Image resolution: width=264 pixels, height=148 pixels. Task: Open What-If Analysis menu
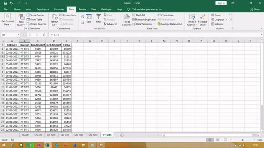pos(192,20)
